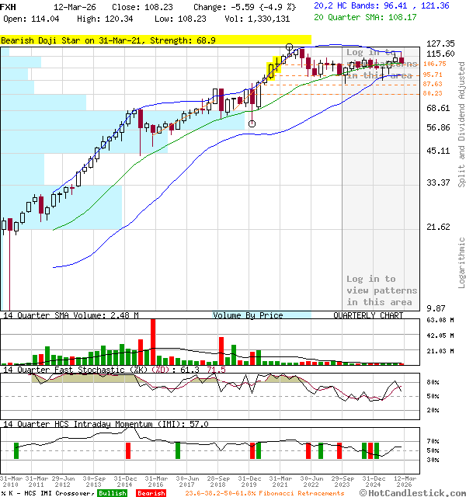Image resolution: width=466 pixels, height=497 pixels.
Task: Click the Bullish legend box at bottom
Action: (x=113, y=493)
